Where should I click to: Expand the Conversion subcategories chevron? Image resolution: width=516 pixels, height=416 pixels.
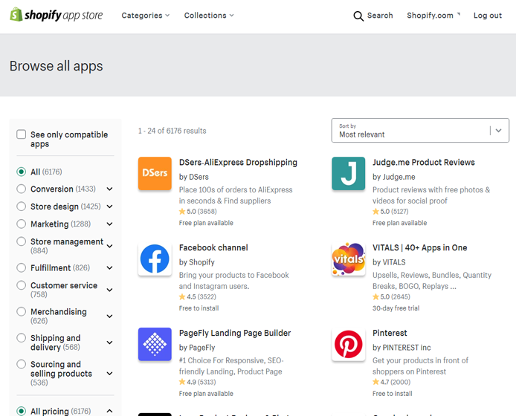(109, 189)
